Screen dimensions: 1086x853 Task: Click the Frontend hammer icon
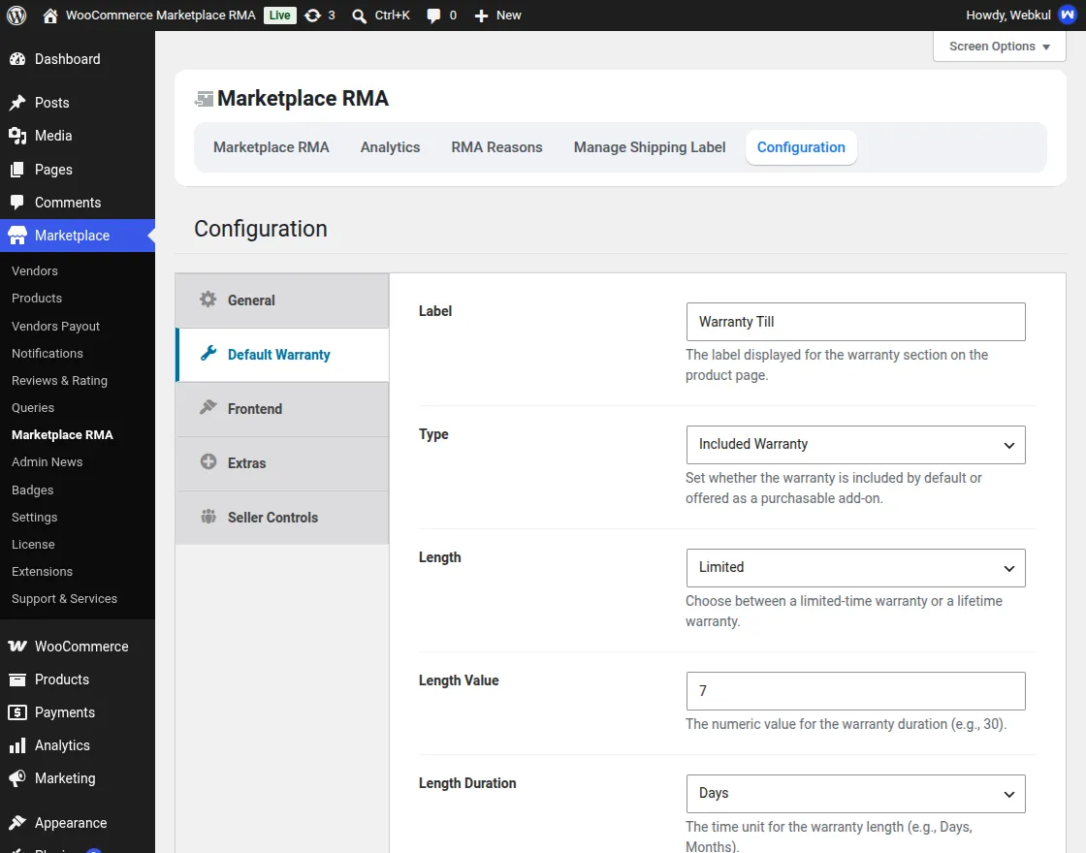click(x=208, y=407)
